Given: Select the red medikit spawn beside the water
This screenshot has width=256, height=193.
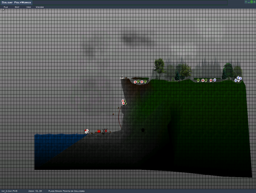Looking at the screenshot, I should 86,131.
